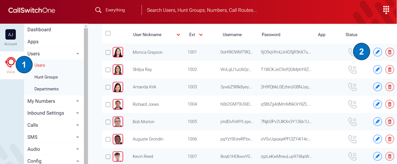This screenshot has height=164, width=397.
Task: Expand My Numbers sidebar section
Action: click(78, 101)
